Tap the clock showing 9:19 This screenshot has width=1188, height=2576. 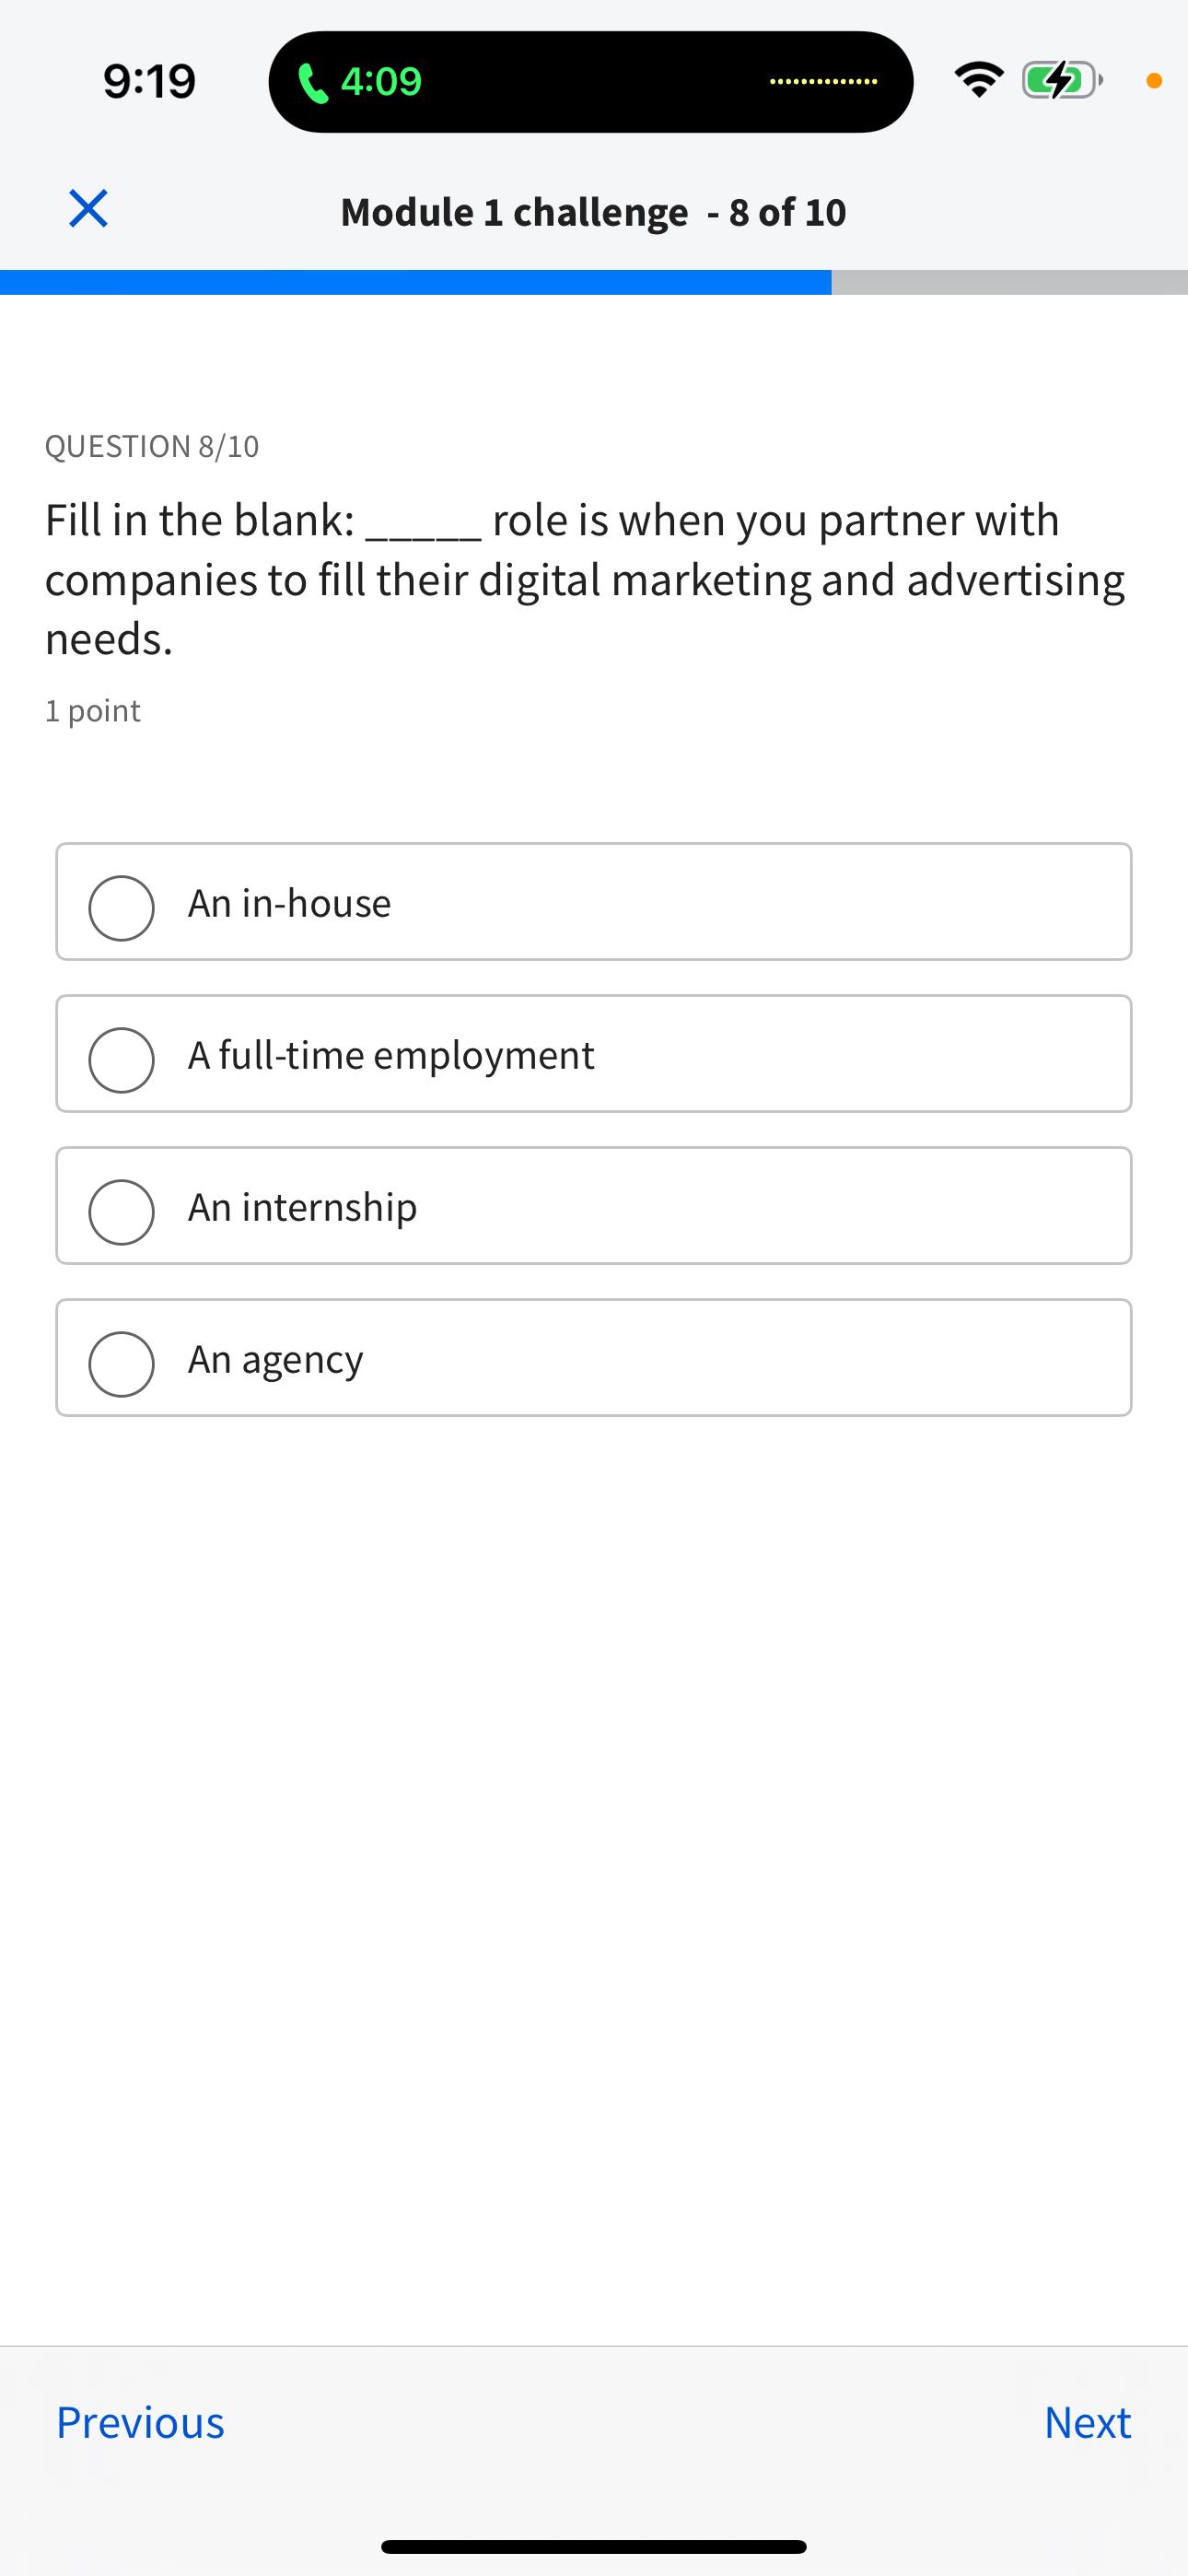147,80
